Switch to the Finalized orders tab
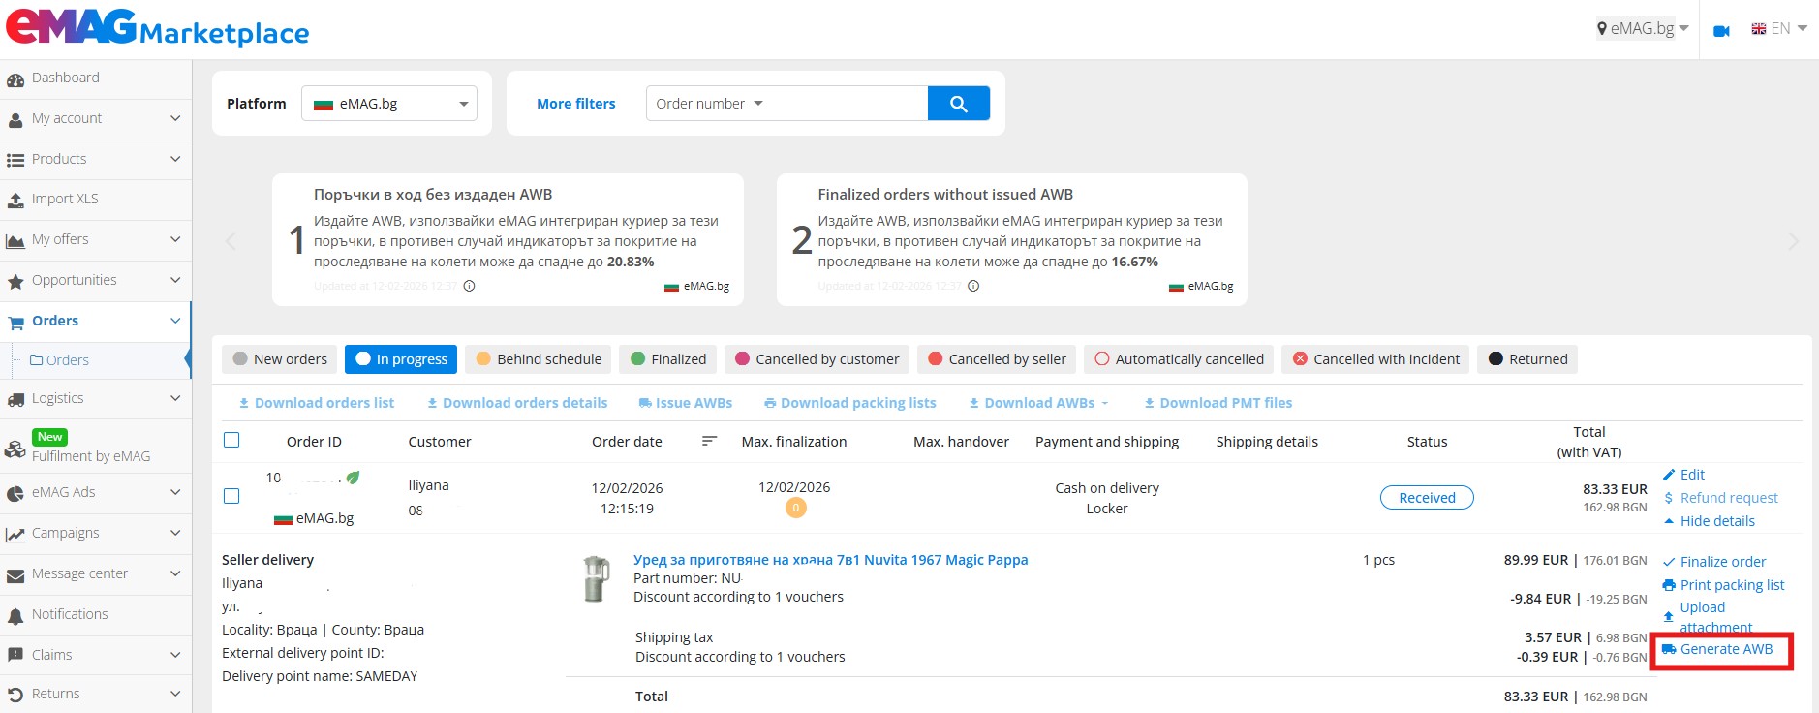1819x713 pixels. click(667, 359)
